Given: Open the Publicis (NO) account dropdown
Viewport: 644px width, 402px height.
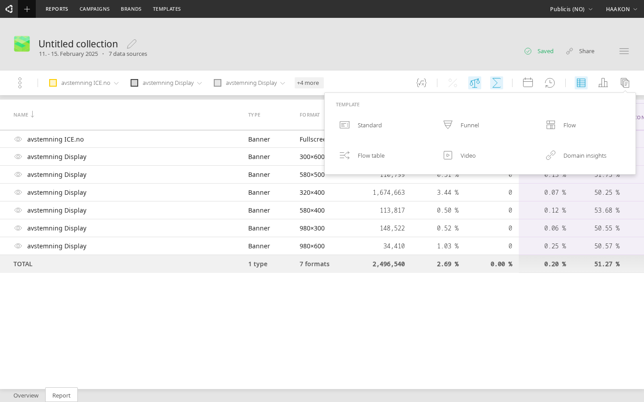Looking at the screenshot, I should pos(571,9).
